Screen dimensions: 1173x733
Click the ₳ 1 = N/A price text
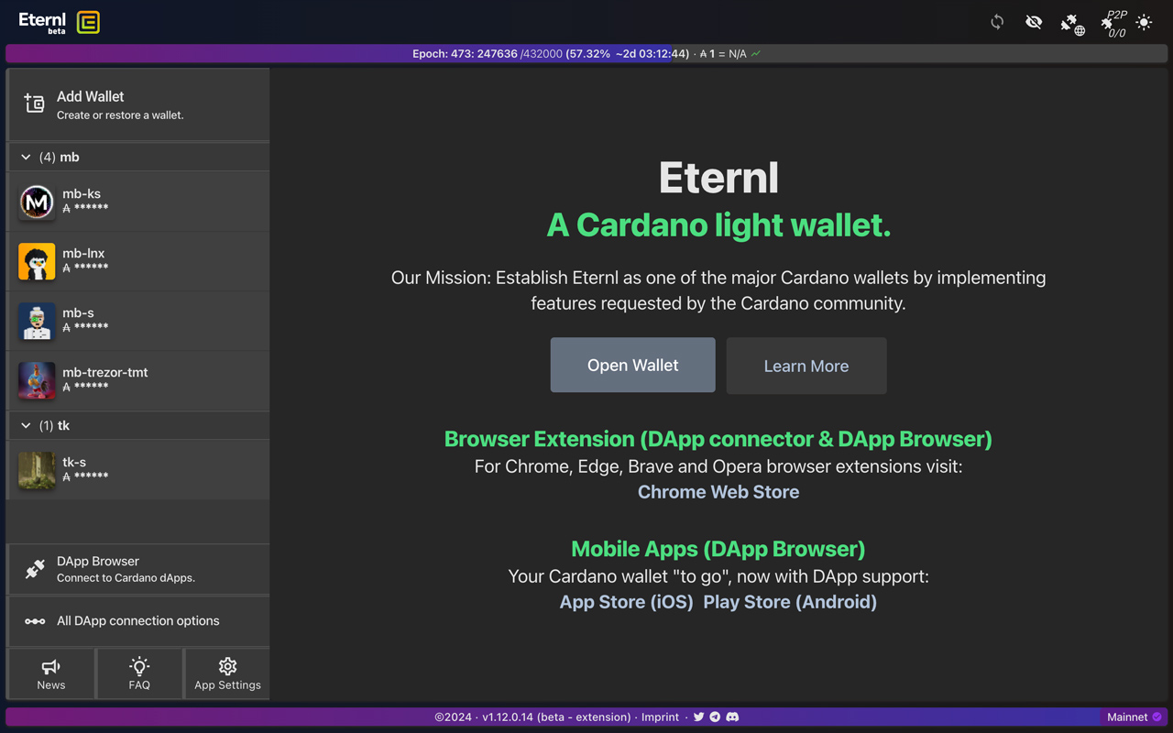tap(723, 54)
